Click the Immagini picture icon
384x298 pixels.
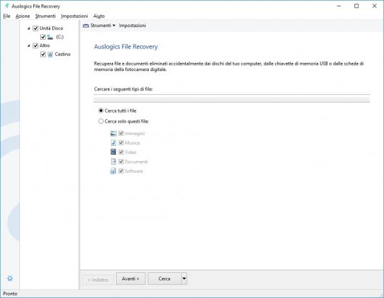point(113,133)
